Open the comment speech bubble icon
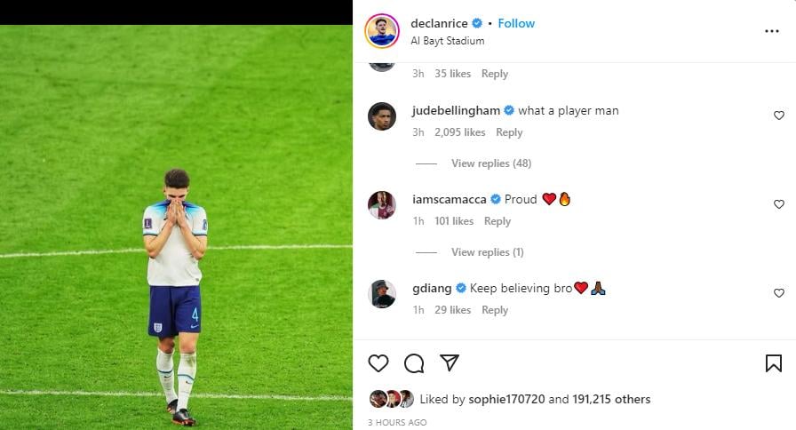The width and height of the screenshot is (796, 430). point(414,363)
